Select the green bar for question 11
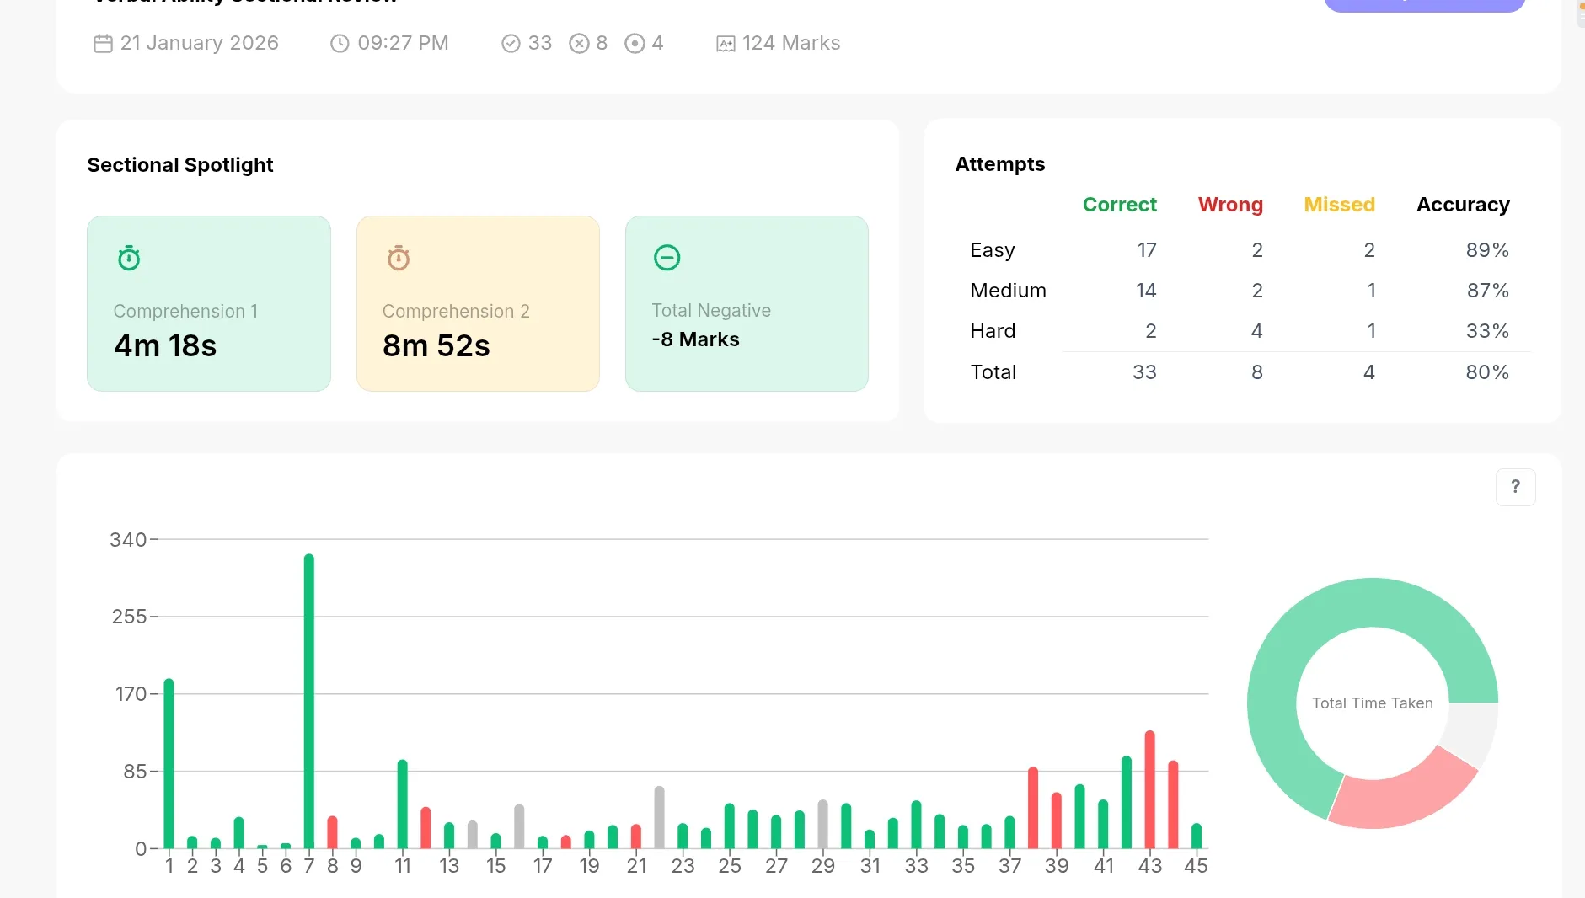This screenshot has width=1585, height=898. [403, 804]
